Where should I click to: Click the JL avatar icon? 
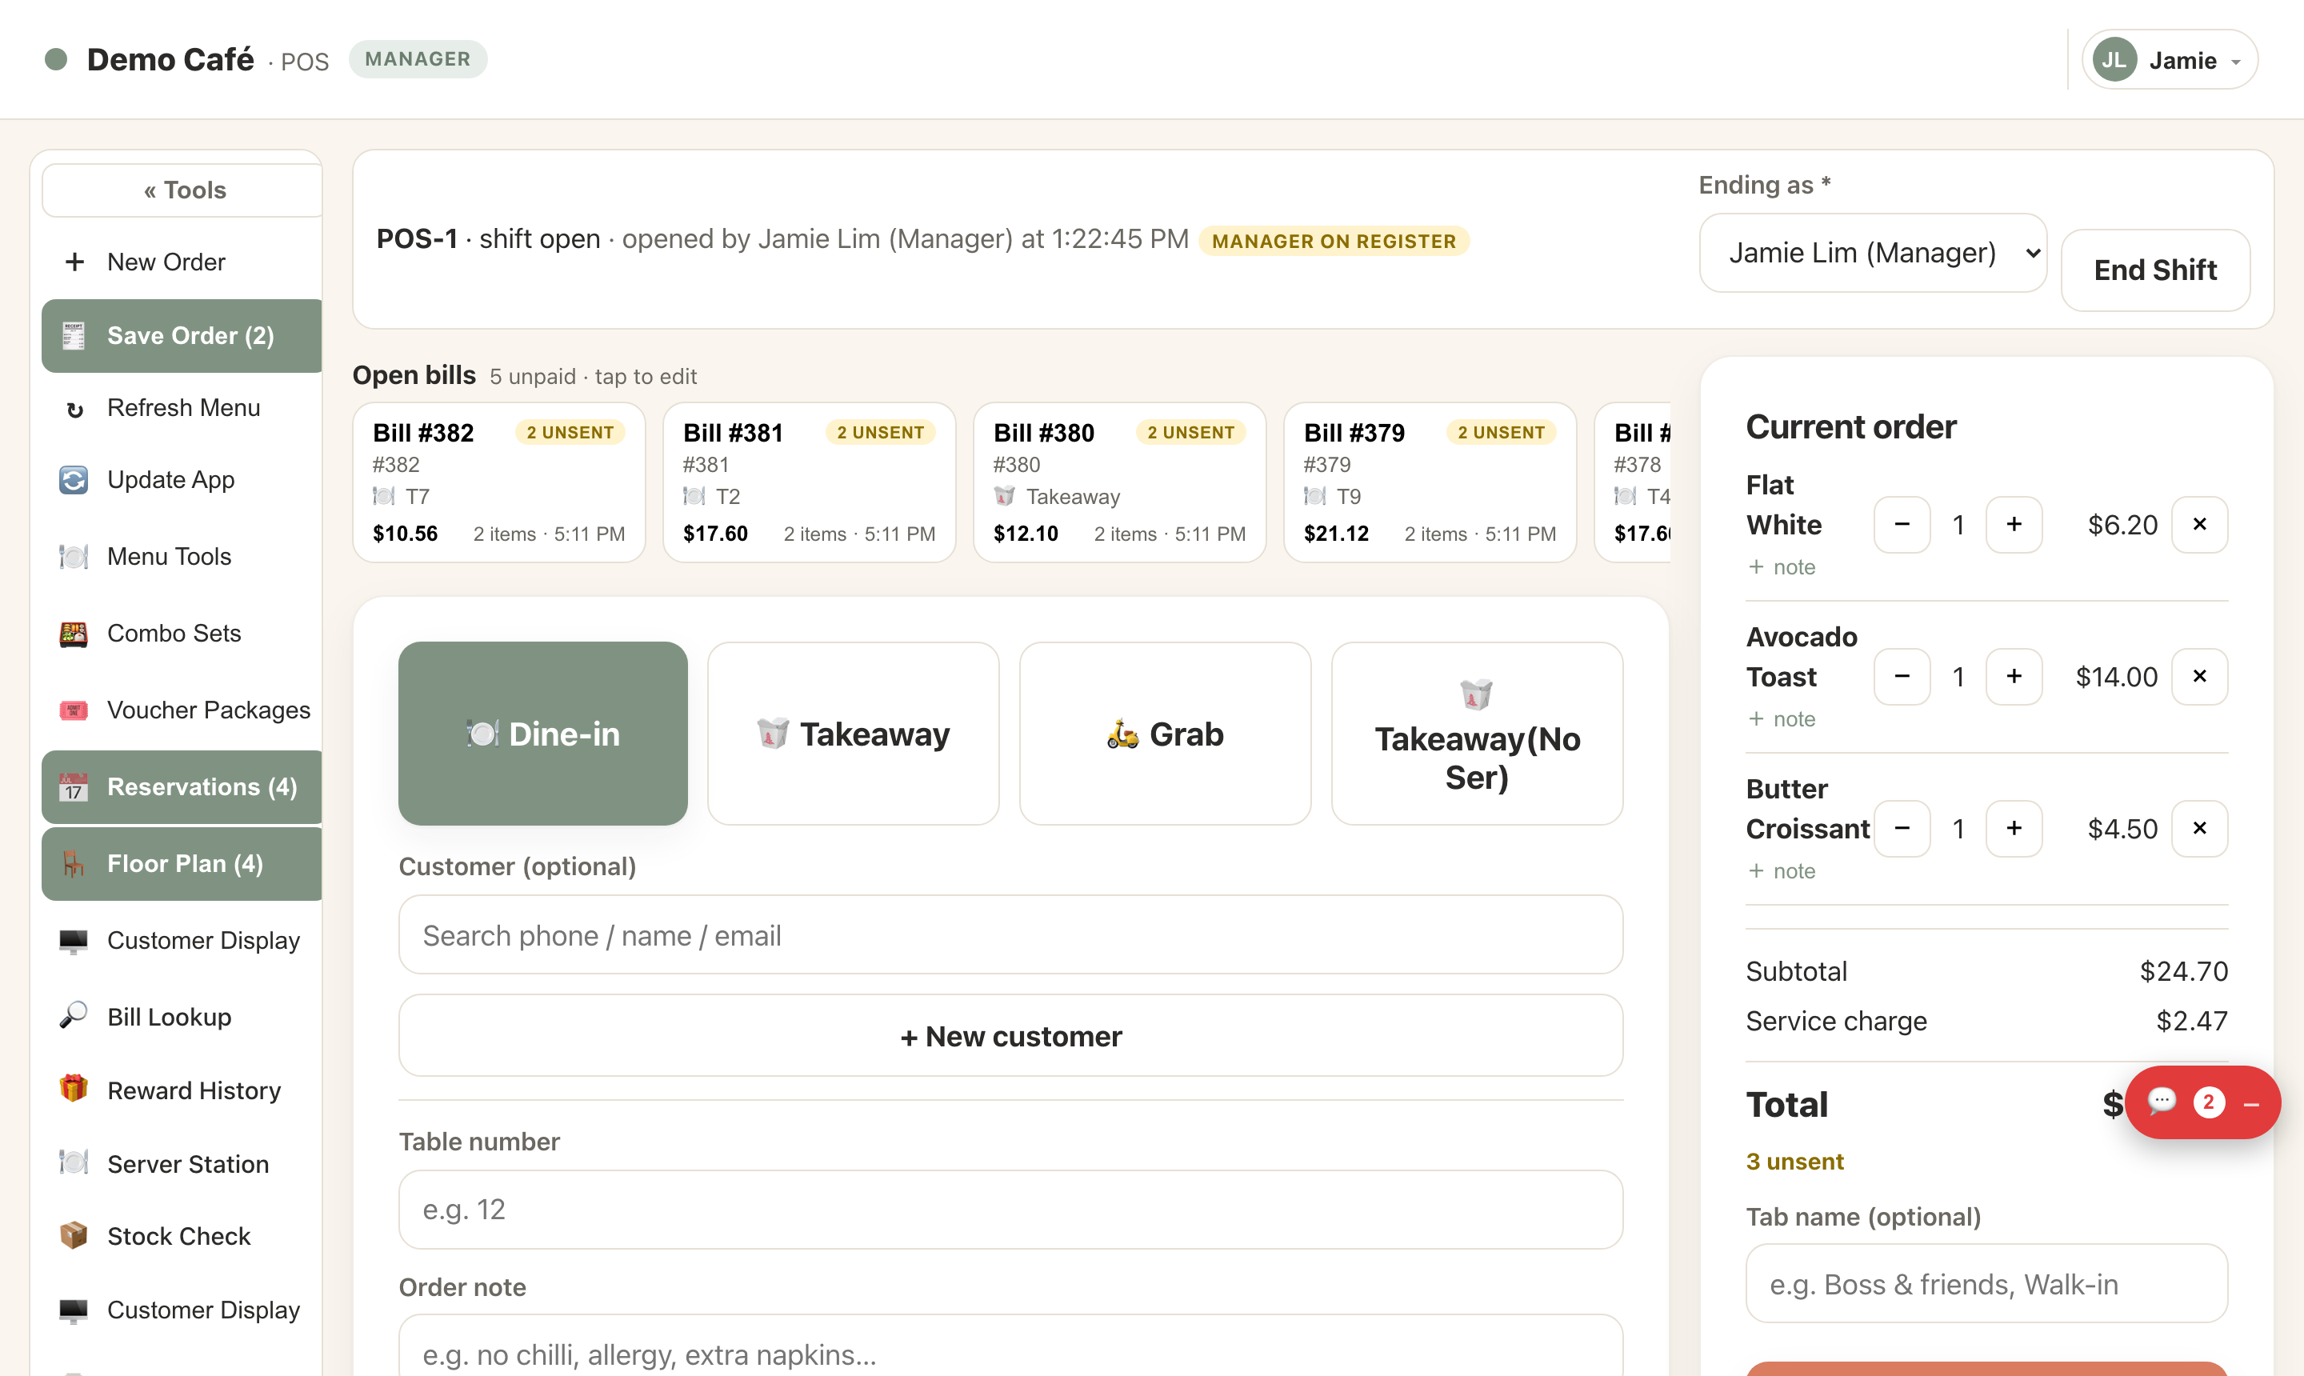(2115, 60)
